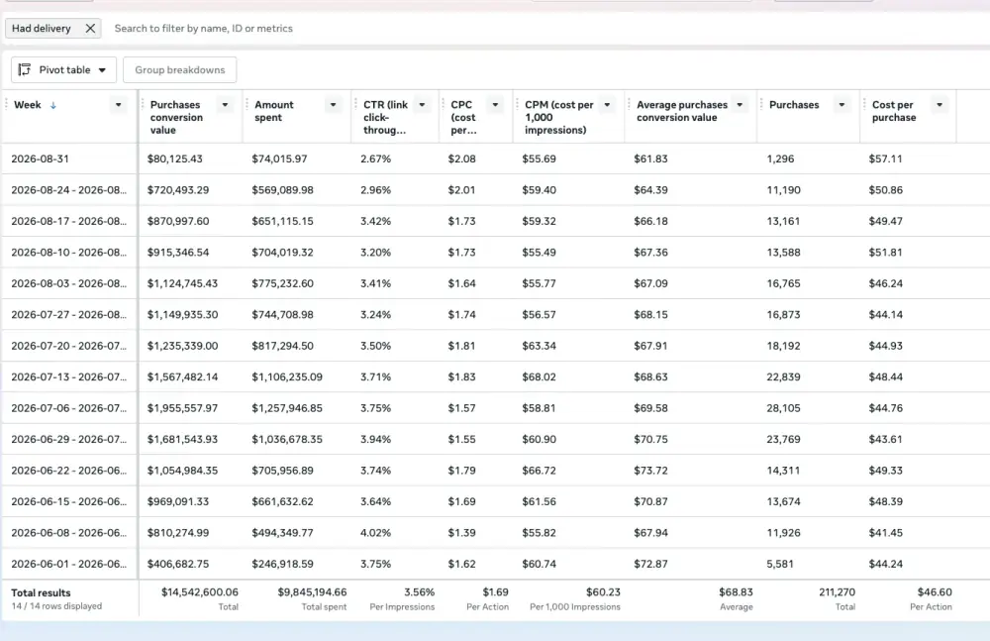Click the filter search field
The image size is (990, 641).
click(203, 29)
